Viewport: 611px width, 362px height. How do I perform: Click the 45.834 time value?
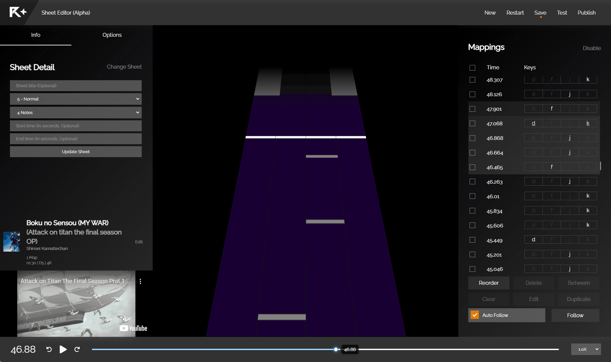tap(495, 211)
